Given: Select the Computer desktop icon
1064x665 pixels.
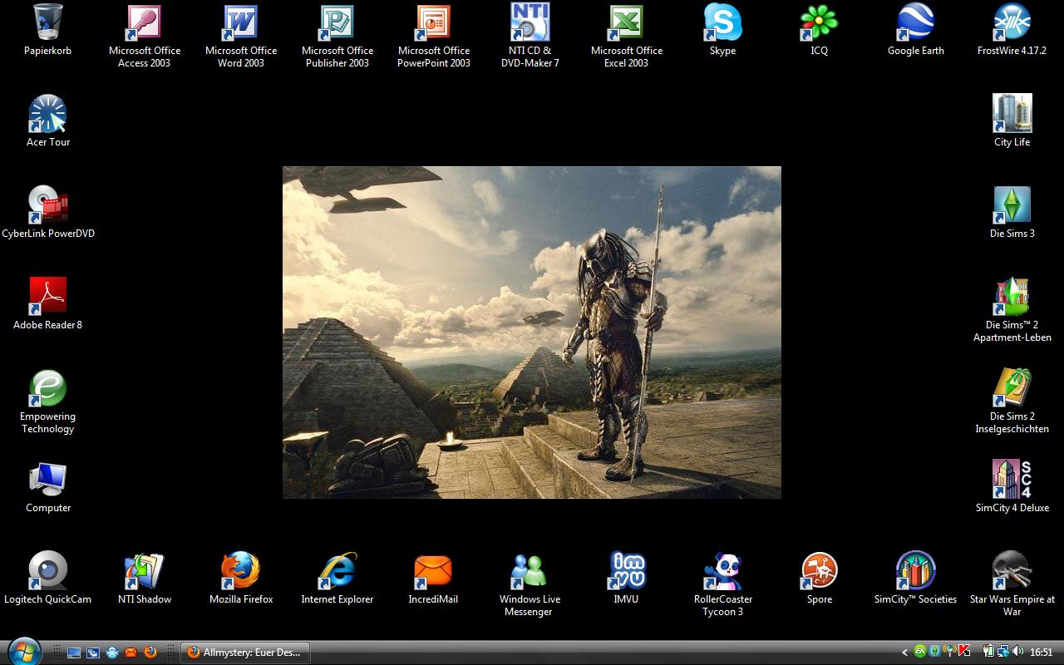Looking at the screenshot, I should pyautogui.click(x=48, y=487).
